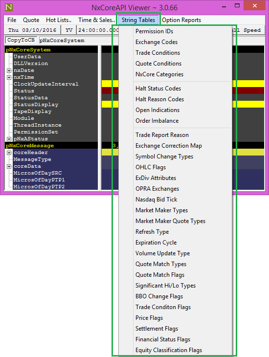
Task: Open Refresh Type table
Action: tap(152, 232)
